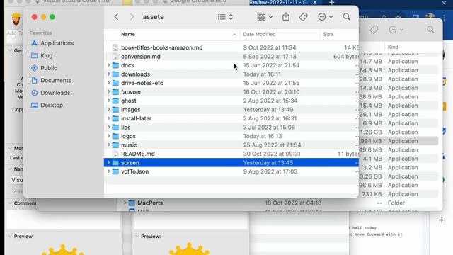
Task: Close the Review-2022-11-11 browser tab
Action: (315, 3)
